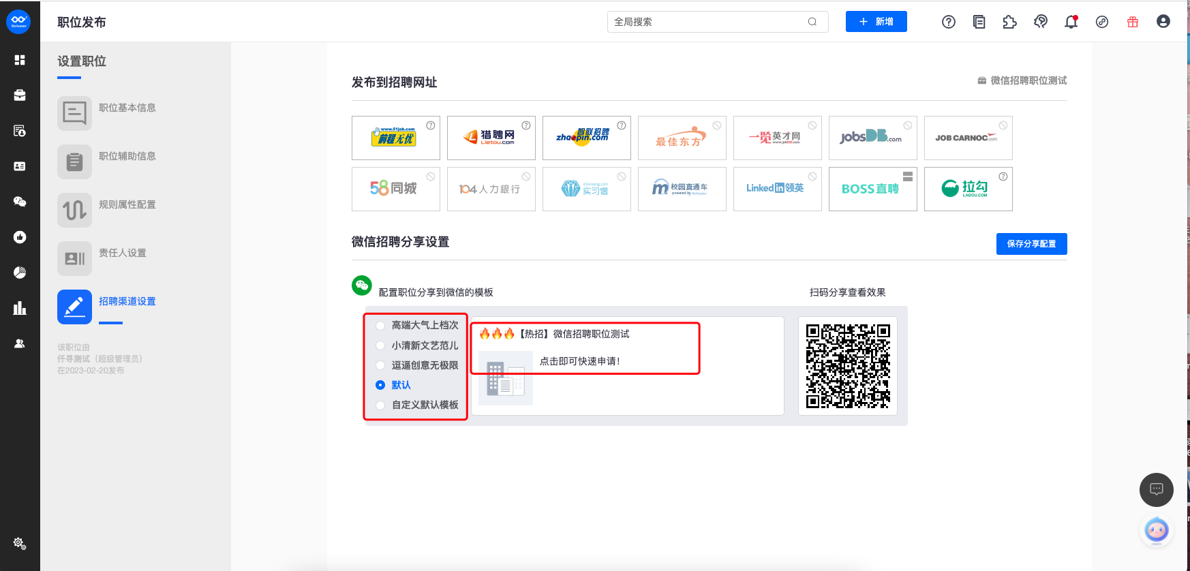Click the 新增 button
Viewport: 1190px width, 571px height.
pyautogui.click(x=876, y=22)
